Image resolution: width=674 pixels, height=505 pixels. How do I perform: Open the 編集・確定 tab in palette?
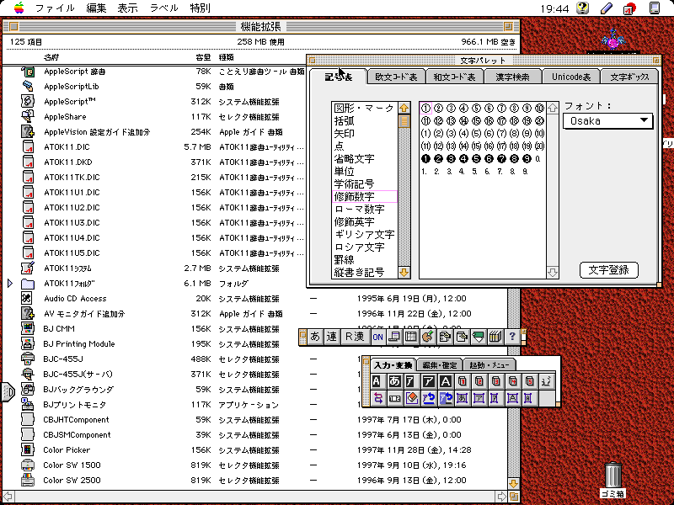[438, 365]
